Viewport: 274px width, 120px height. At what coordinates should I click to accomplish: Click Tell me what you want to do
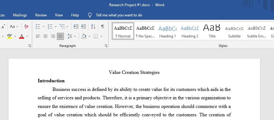coord(119,15)
